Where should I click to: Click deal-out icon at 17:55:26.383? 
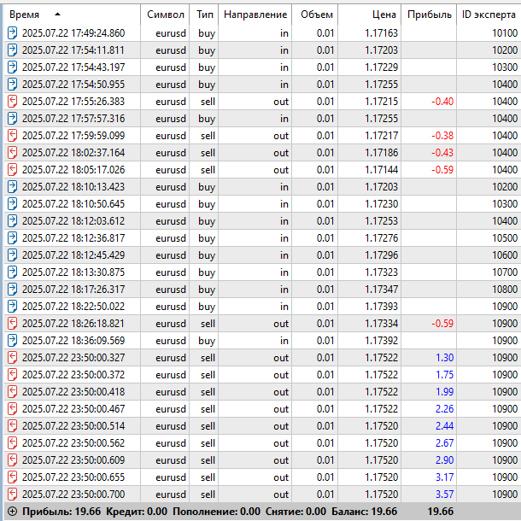12,102
